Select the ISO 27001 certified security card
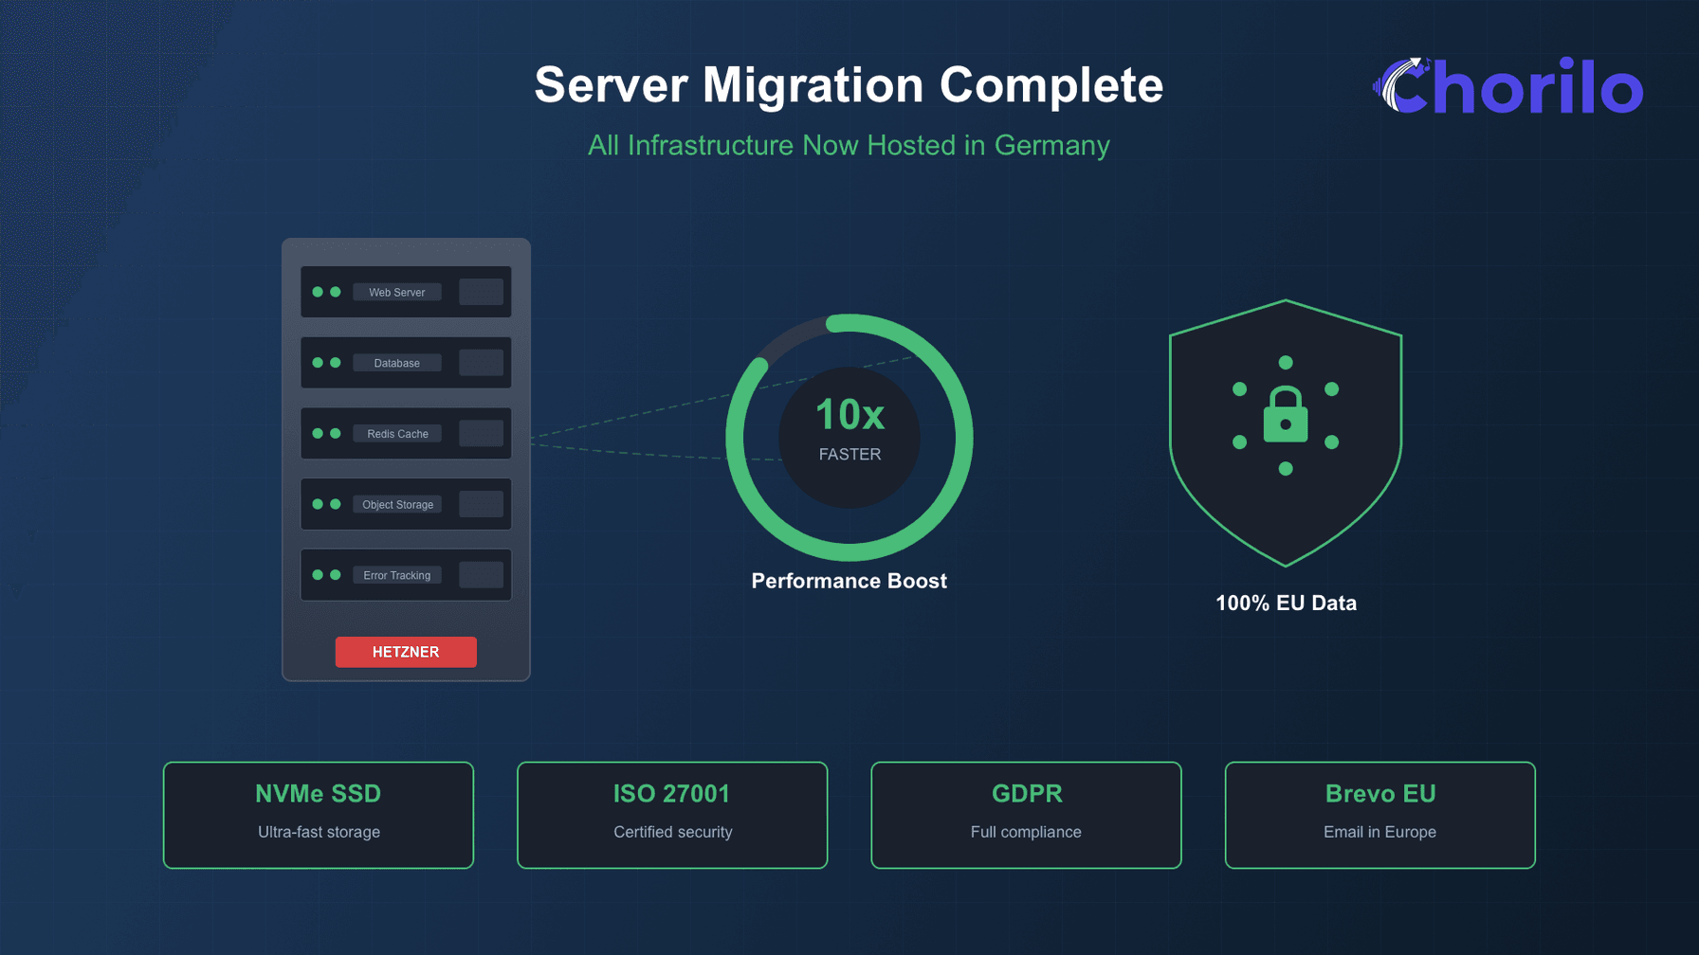Image resolution: width=1699 pixels, height=955 pixels. (x=672, y=814)
